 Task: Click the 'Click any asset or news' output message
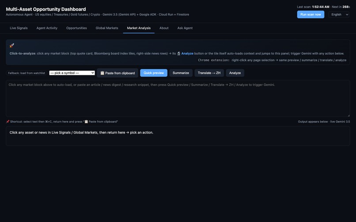tap(81, 133)
